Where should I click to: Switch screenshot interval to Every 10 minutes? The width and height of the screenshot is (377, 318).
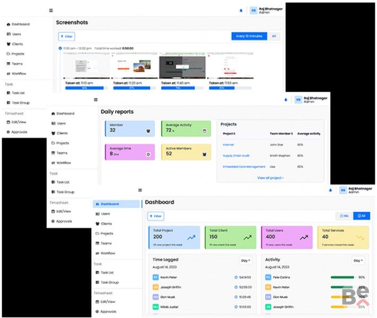249,36
